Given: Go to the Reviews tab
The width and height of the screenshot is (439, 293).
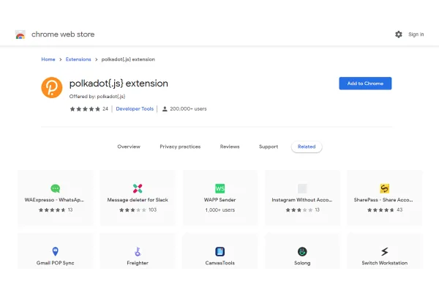Looking at the screenshot, I should click(x=230, y=146).
